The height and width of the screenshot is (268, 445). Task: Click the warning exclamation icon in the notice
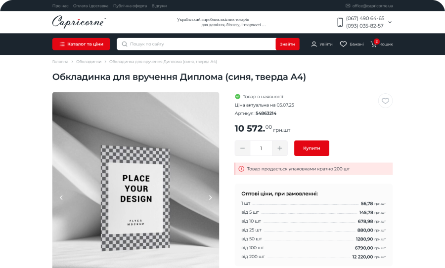coord(241,169)
